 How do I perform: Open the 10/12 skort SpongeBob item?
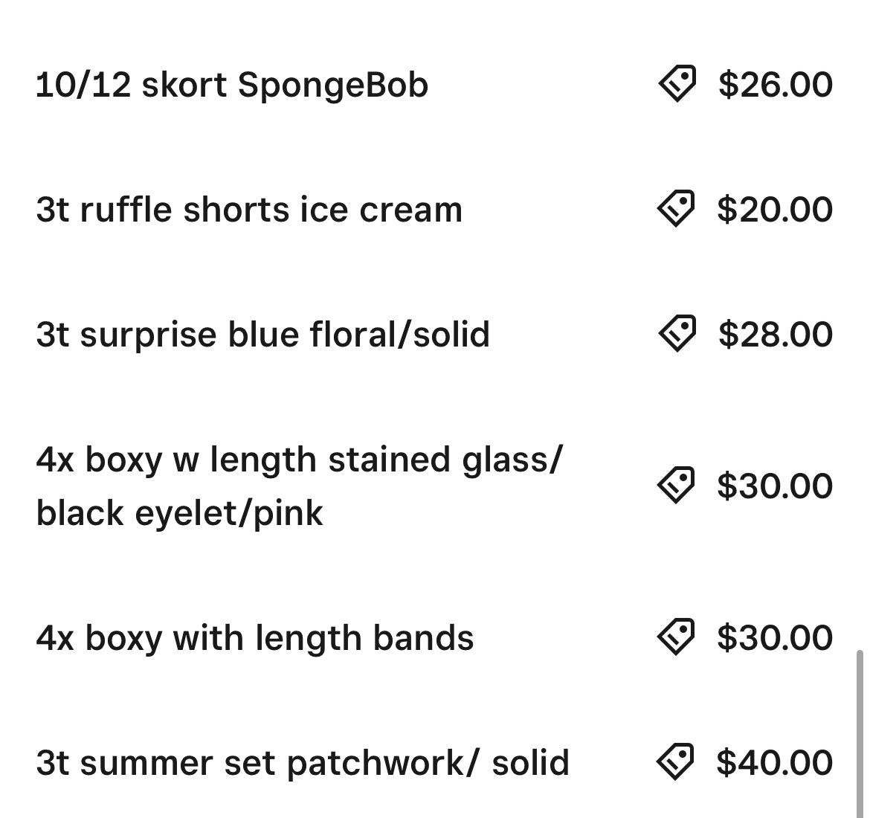[x=232, y=85]
